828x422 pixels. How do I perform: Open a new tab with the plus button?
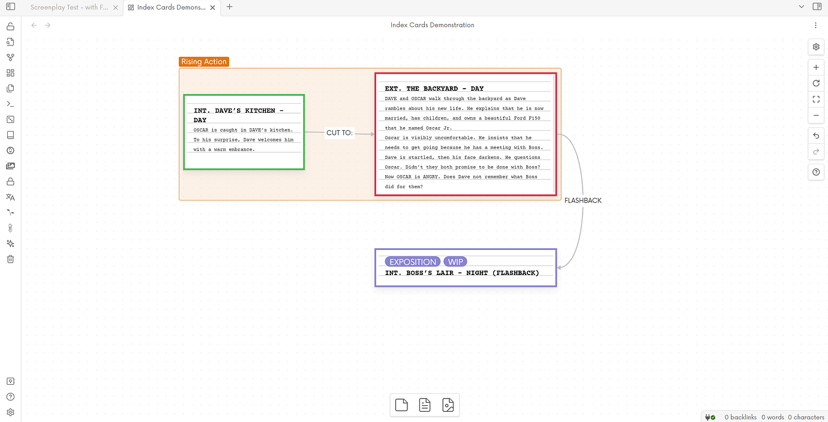click(x=229, y=7)
